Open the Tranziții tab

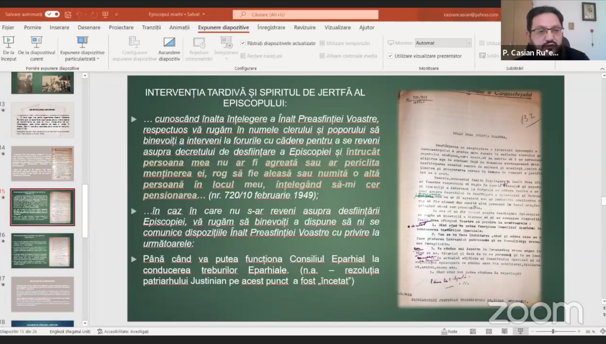[151, 27]
